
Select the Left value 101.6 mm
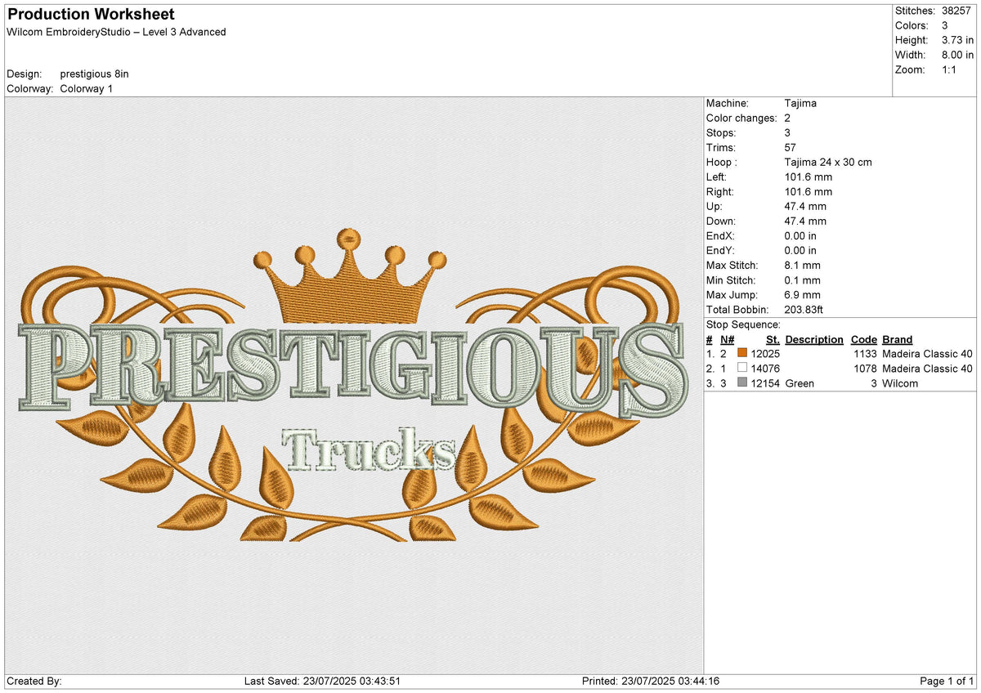(x=809, y=177)
